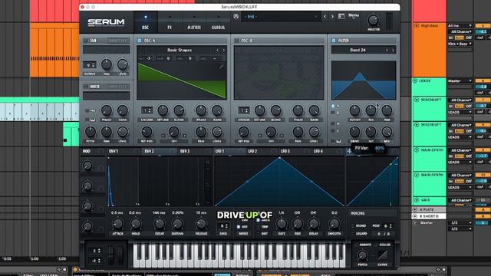Toggle filter routing for oscillator B
Viewport: 491px width, 276px height.
[333, 113]
